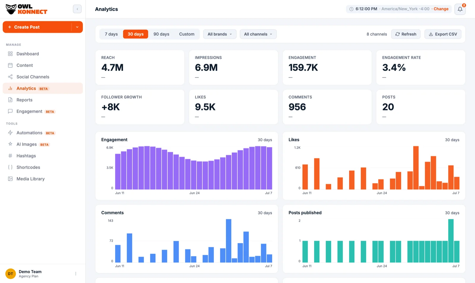The width and height of the screenshot is (475, 283).
Task: Click the Shortcodes brackets icon
Action: [x=10, y=167]
